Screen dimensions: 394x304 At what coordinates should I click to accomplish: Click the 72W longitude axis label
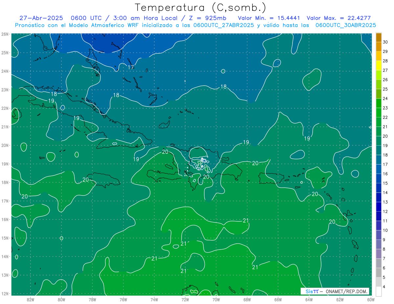click(185, 299)
